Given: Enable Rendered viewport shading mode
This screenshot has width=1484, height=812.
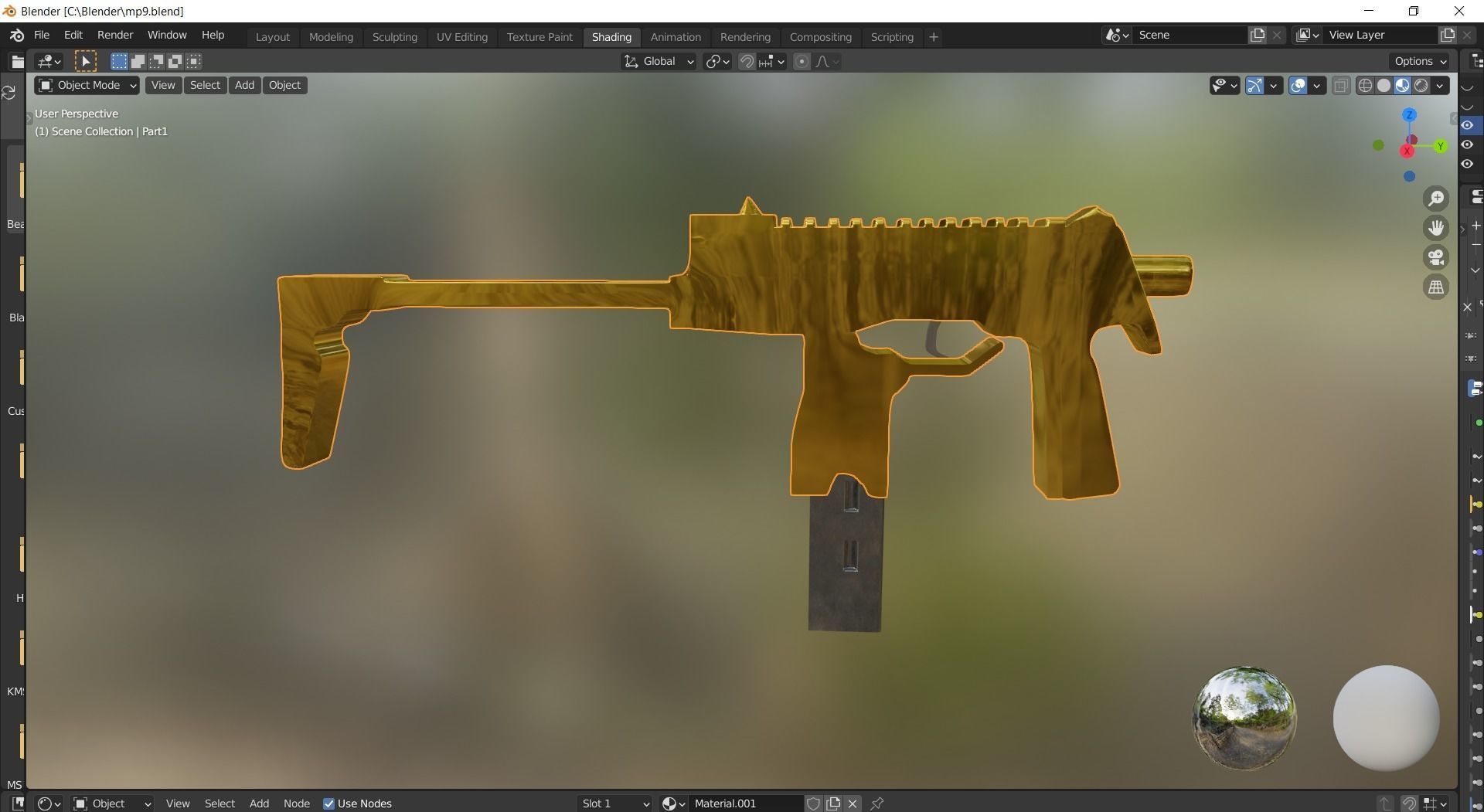Looking at the screenshot, I should pyautogui.click(x=1421, y=86).
